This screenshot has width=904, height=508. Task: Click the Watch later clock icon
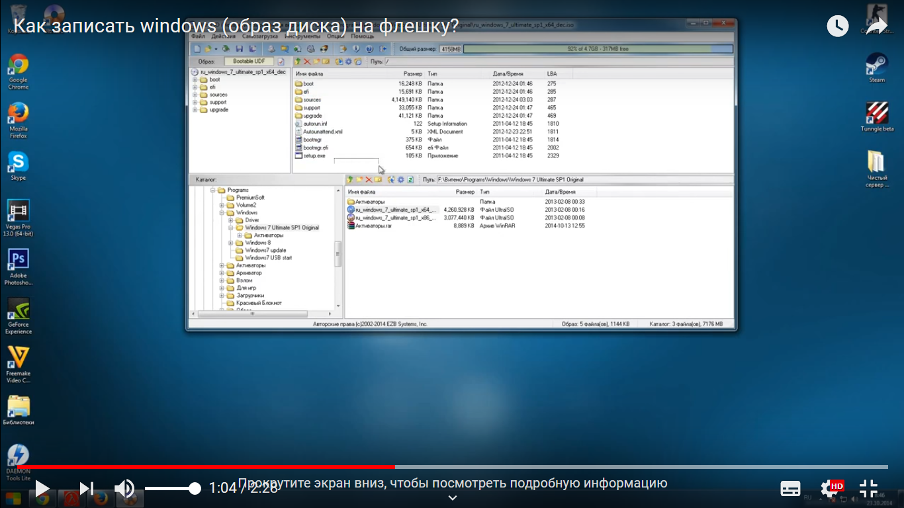pos(838,26)
